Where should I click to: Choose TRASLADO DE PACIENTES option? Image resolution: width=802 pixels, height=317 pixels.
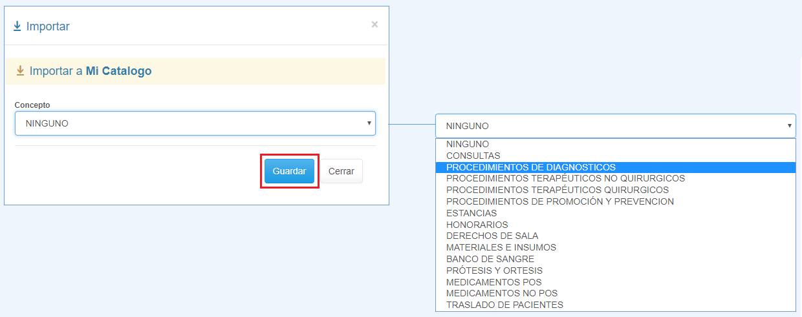point(504,305)
